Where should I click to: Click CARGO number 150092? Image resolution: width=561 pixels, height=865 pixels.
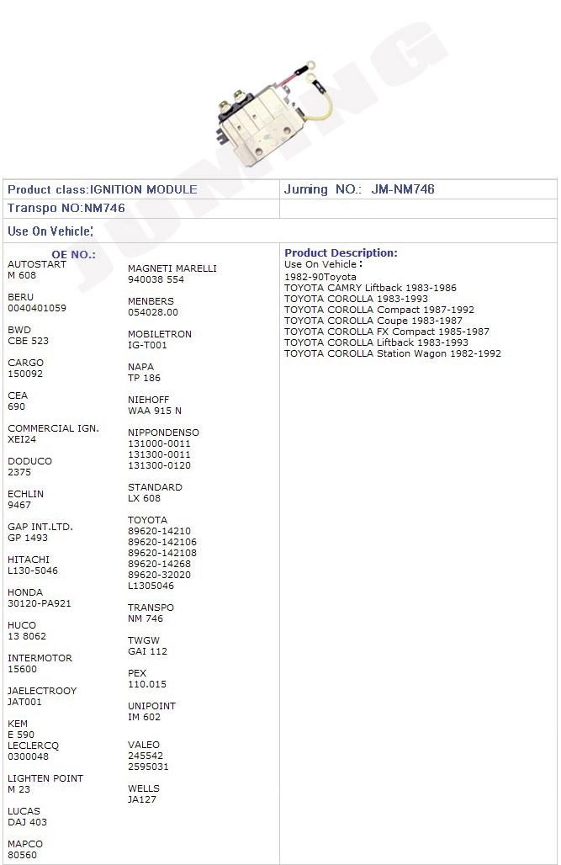pos(25,374)
